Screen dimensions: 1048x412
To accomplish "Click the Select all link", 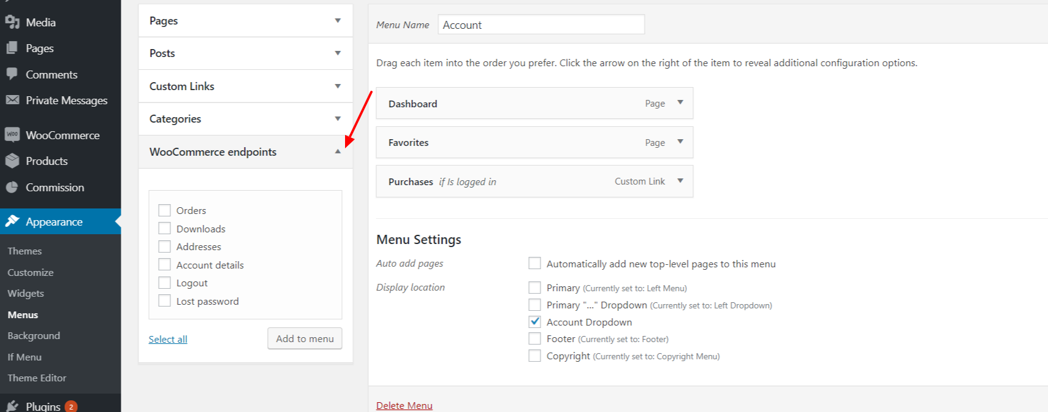I will [x=168, y=339].
